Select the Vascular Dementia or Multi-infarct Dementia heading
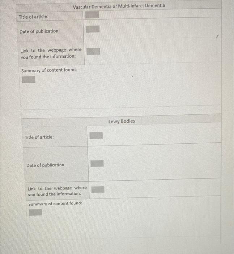This screenshot has height=254, width=234. (119, 6)
